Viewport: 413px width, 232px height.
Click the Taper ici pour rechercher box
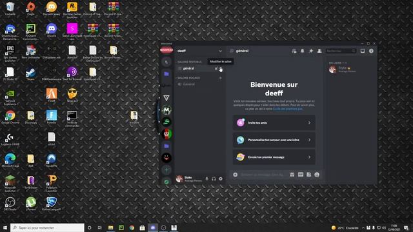coord(47,227)
